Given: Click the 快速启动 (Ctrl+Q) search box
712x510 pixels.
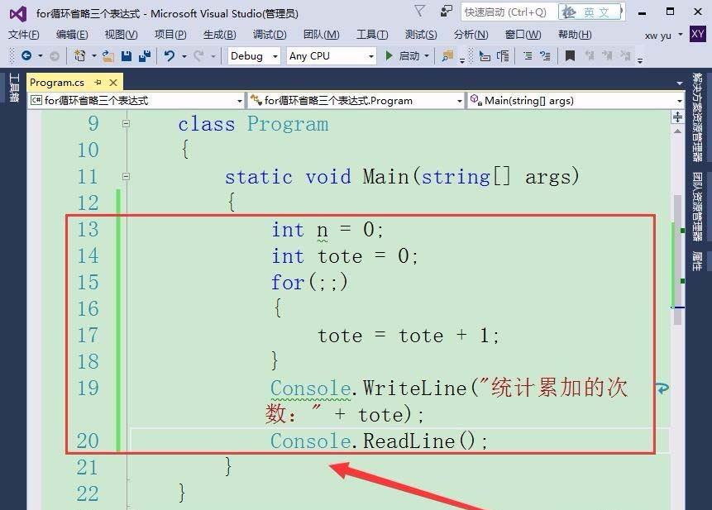Looking at the screenshot, I should [509, 12].
